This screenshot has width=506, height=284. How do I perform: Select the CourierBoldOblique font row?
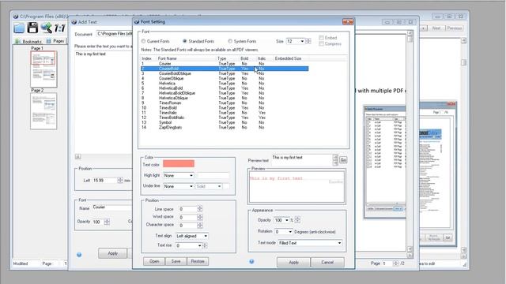pyautogui.click(x=225, y=73)
